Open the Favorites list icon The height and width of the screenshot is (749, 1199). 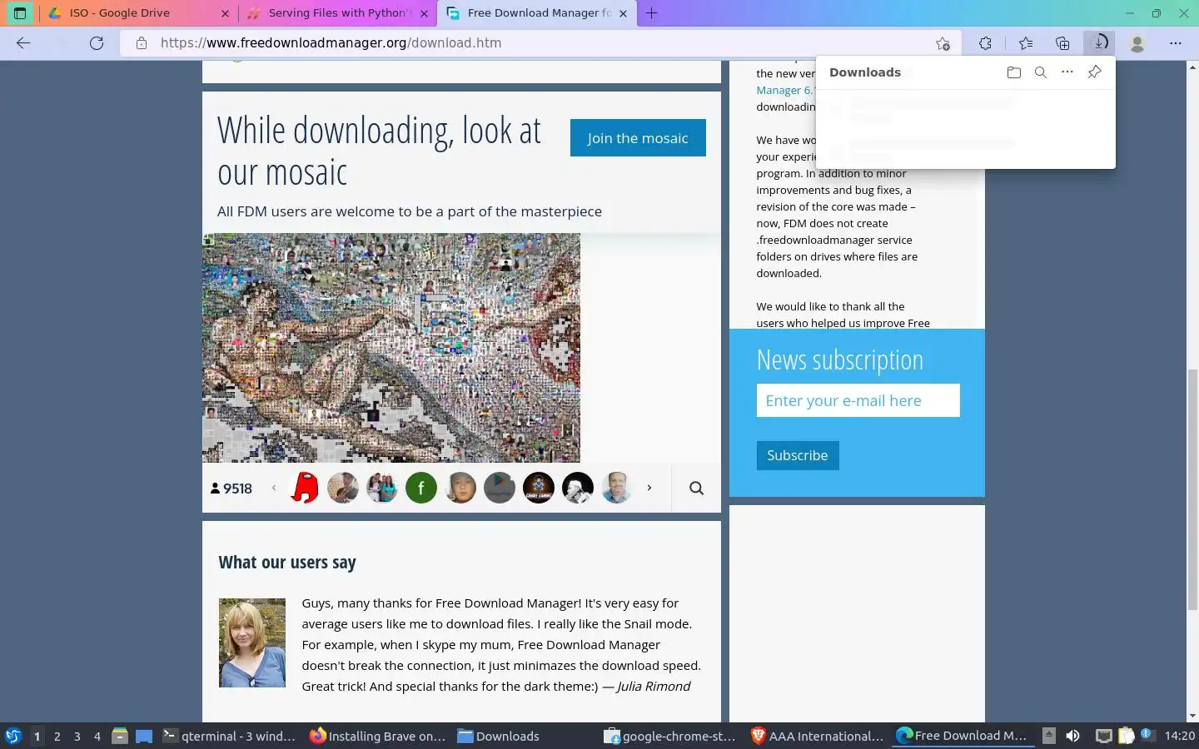pos(1026,43)
